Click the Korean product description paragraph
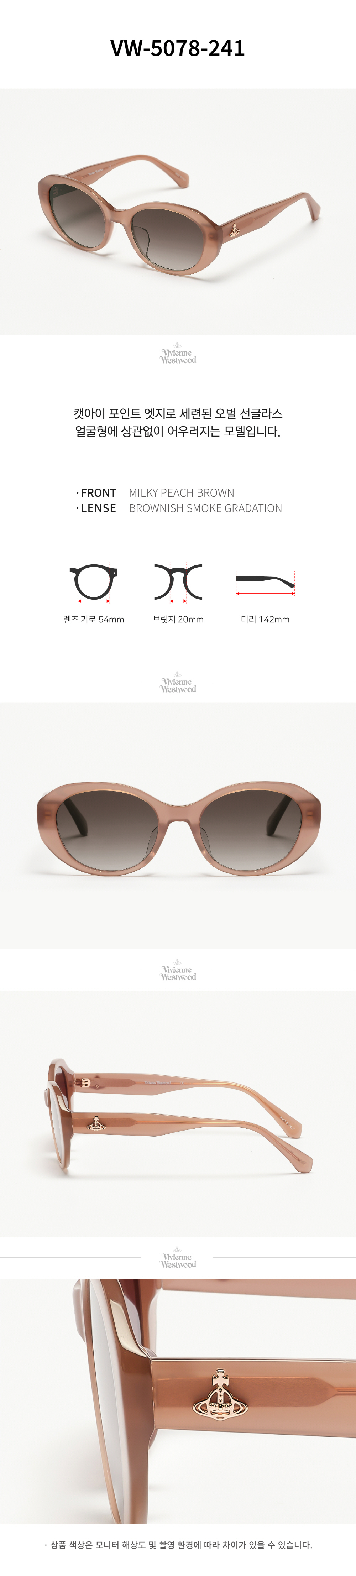The width and height of the screenshot is (356, 1576). click(178, 423)
